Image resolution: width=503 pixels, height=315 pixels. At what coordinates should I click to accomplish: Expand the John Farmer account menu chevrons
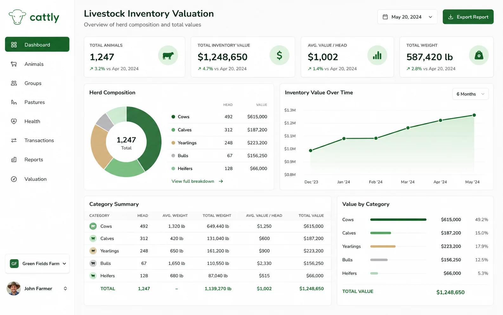coord(65,289)
